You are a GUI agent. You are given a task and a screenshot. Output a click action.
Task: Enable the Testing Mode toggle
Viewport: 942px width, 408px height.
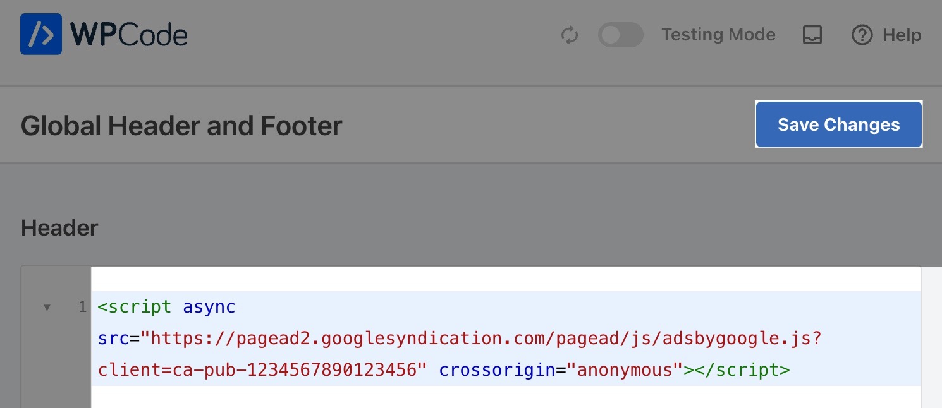(620, 35)
